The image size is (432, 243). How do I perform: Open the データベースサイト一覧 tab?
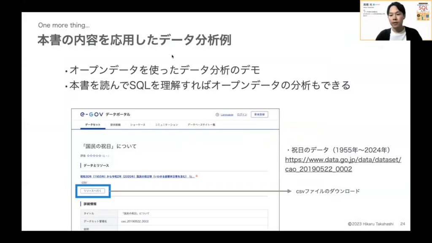[201, 125]
